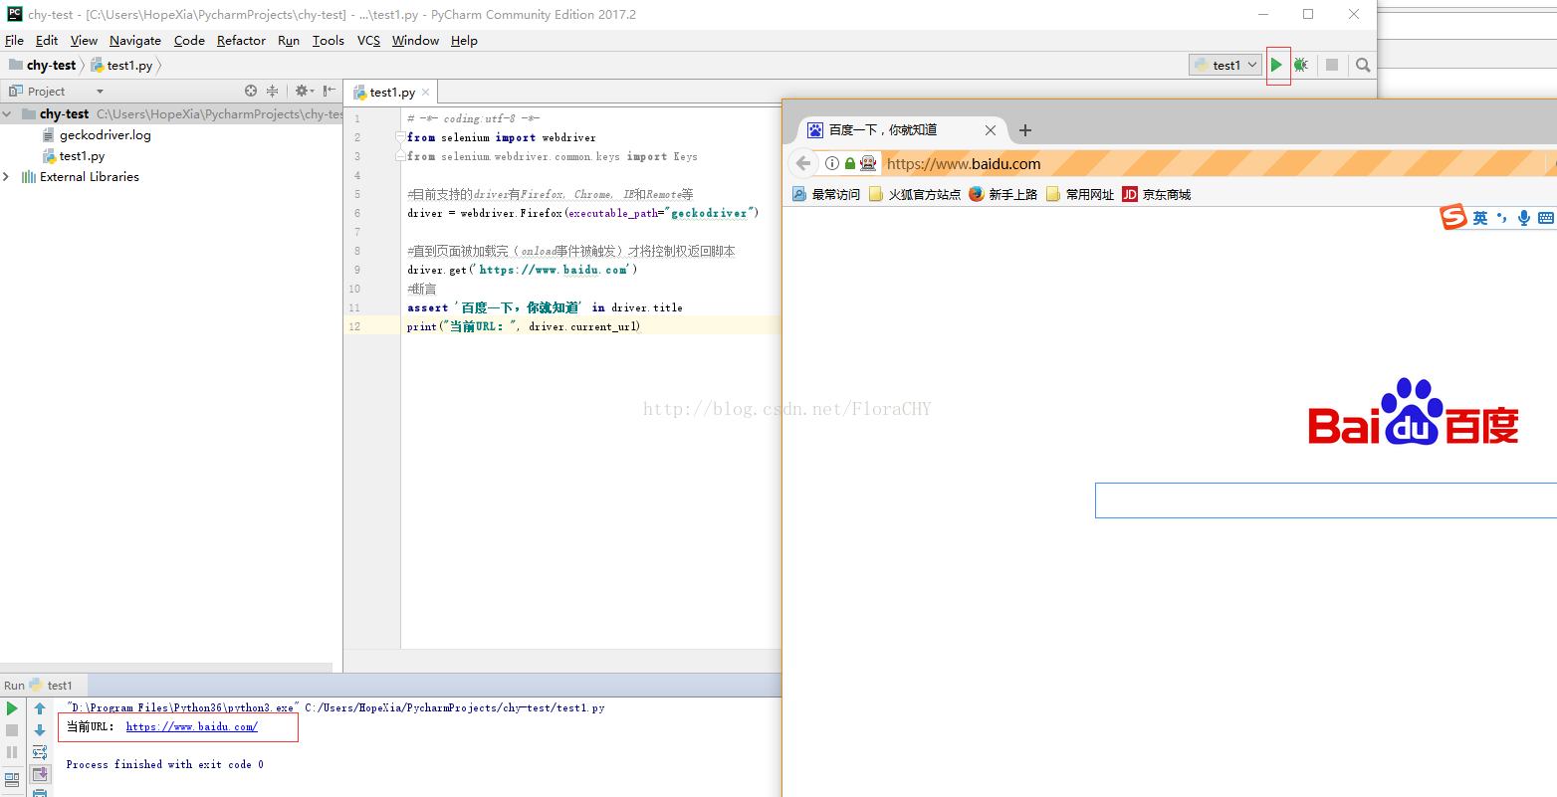Open the Project panel gear settings menu
This screenshot has width=1557, height=797.
(304, 91)
